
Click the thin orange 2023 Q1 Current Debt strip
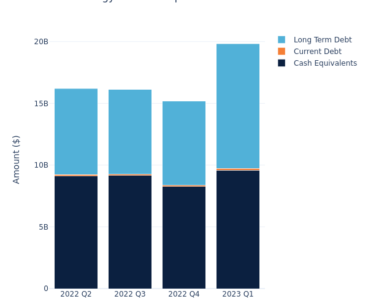[x=238, y=169]
